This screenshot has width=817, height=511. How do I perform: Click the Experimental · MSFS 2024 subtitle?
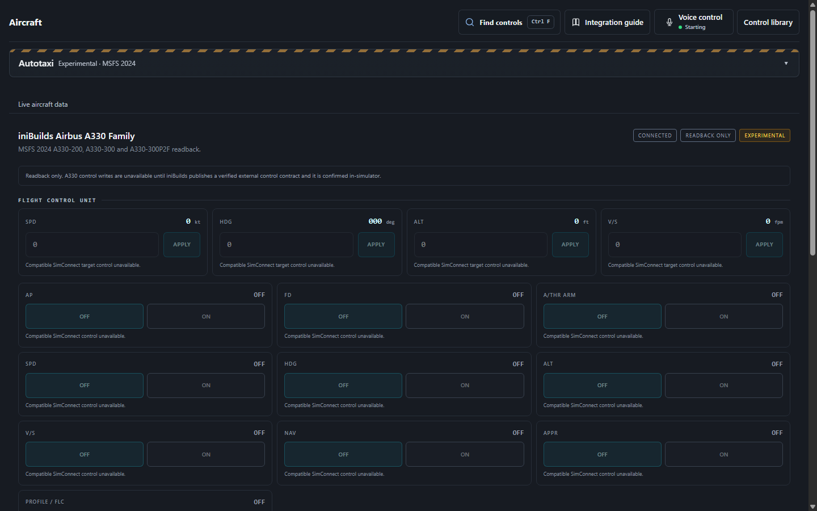pos(97,64)
